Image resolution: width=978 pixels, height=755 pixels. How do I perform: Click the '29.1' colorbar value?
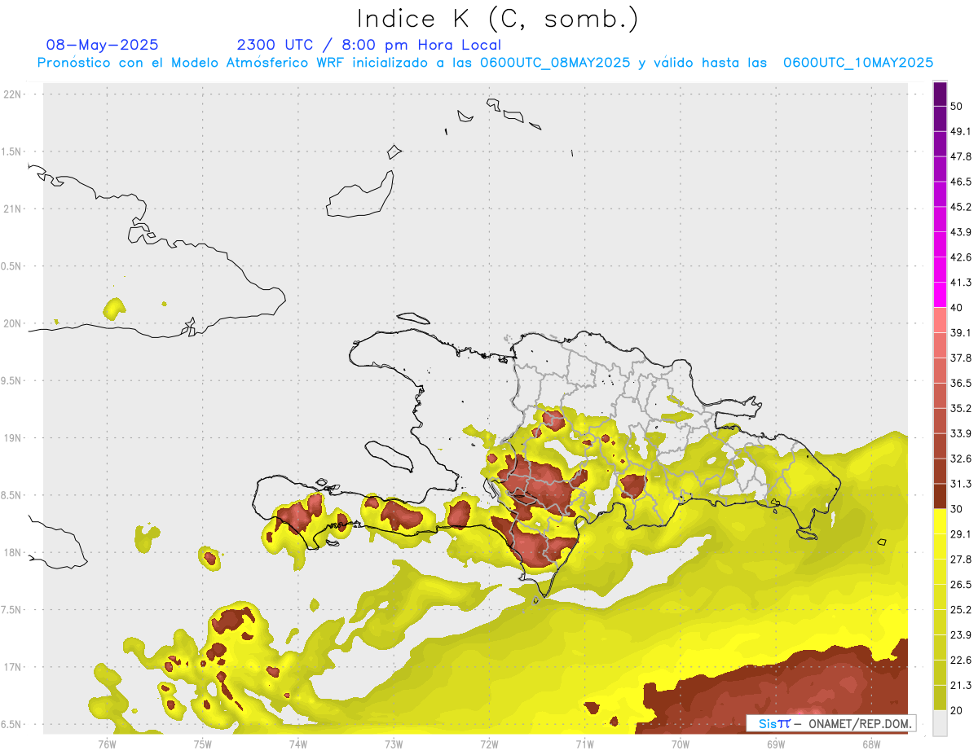961,534
